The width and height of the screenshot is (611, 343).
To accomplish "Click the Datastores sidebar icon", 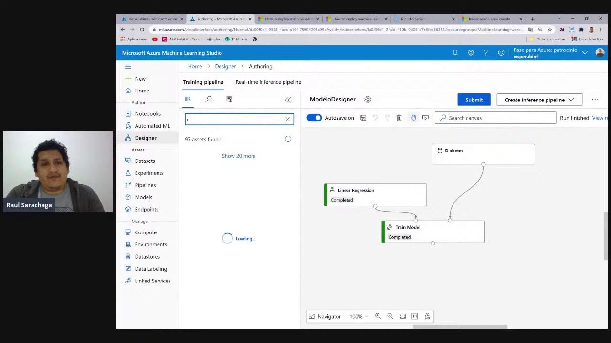I will 128,256.
